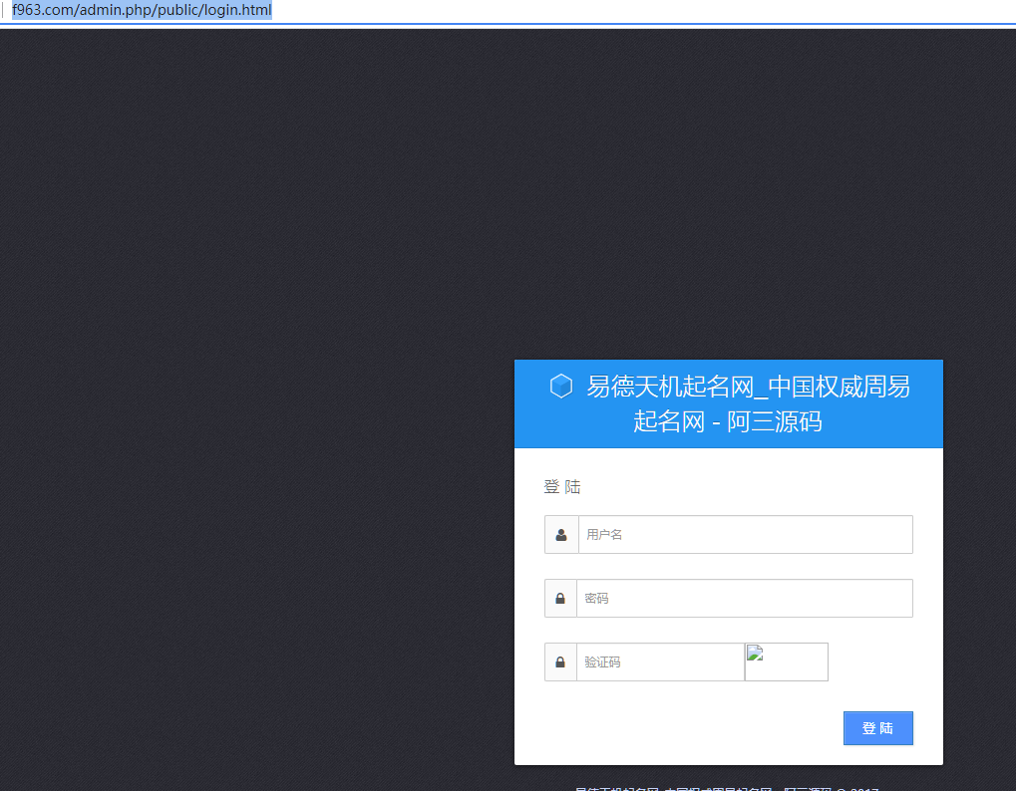The width and height of the screenshot is (1016, 791).
Task: Focus the 密码 password input field
Action: (x=744, y=599)
